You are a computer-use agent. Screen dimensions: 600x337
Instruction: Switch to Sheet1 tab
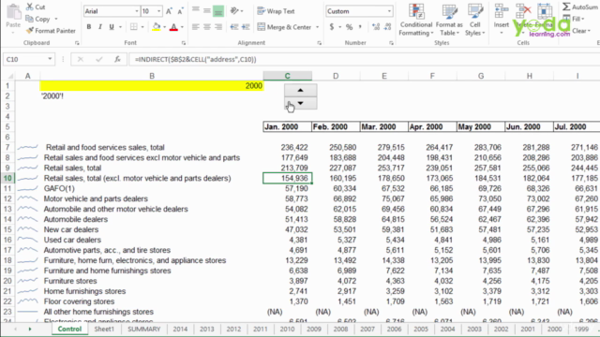[x=104, y=329]
